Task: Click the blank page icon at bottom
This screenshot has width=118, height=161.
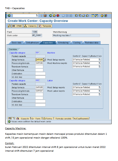Action: [13, 118]
